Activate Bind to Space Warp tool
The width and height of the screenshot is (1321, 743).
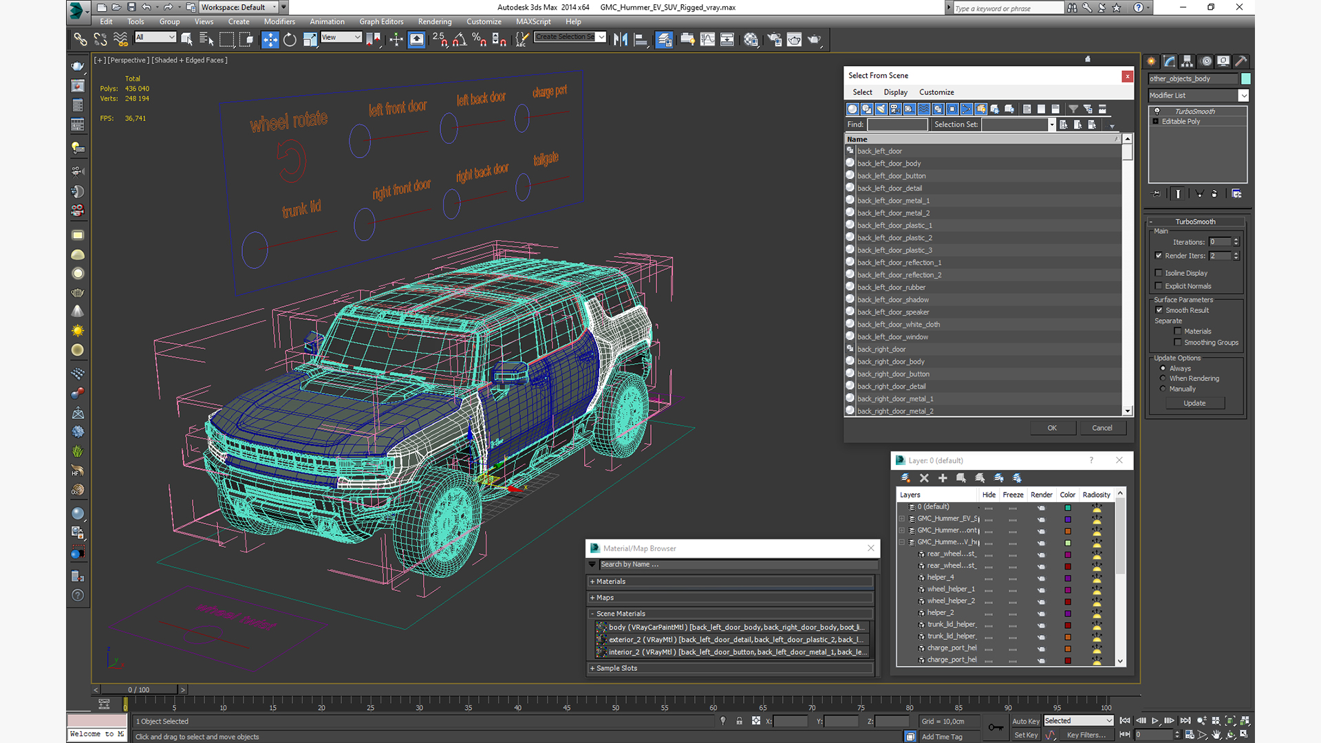point(120,39)
